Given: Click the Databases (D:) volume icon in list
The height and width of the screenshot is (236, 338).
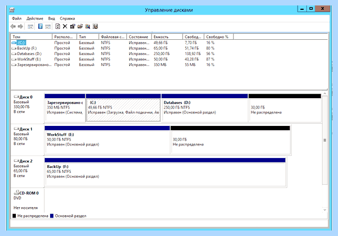Looking at the screenshot, I should pos(14,53).
